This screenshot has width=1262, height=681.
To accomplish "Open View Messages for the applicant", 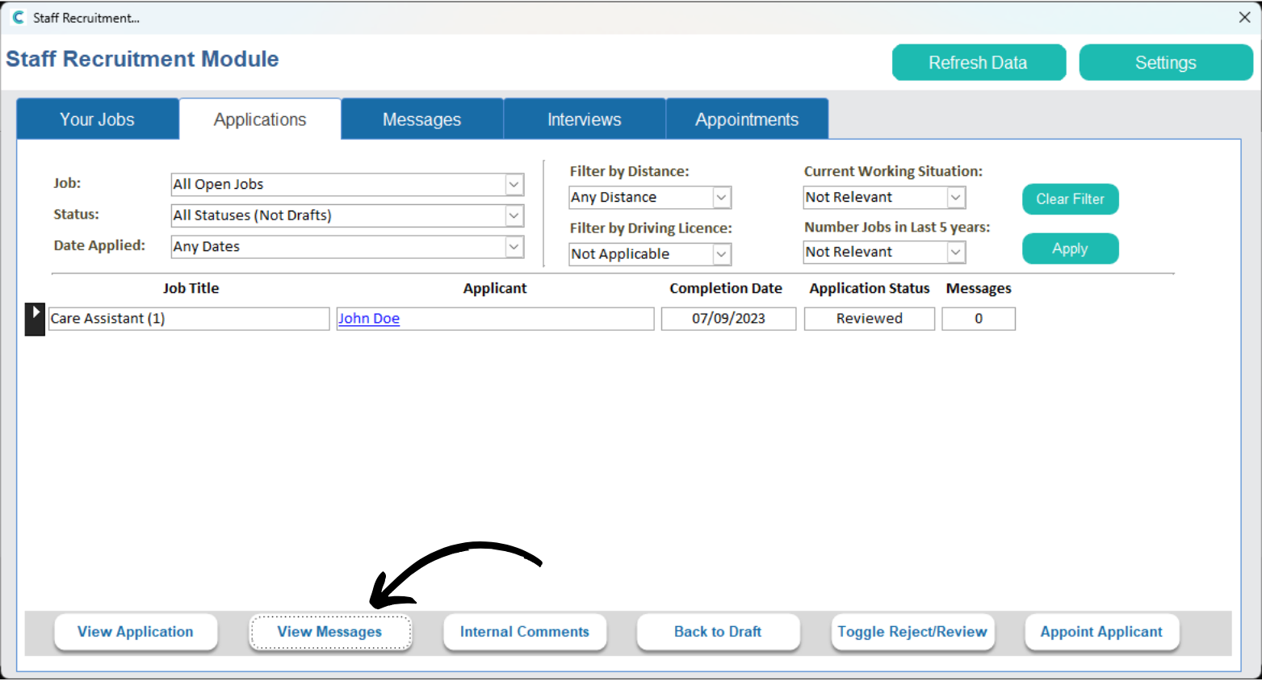I will 330,632.
